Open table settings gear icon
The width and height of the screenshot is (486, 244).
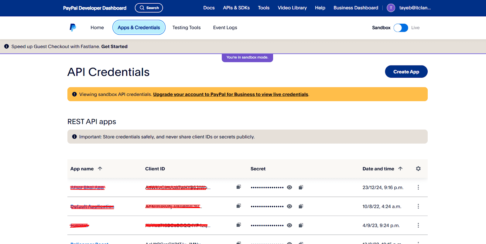click(418, 168)
